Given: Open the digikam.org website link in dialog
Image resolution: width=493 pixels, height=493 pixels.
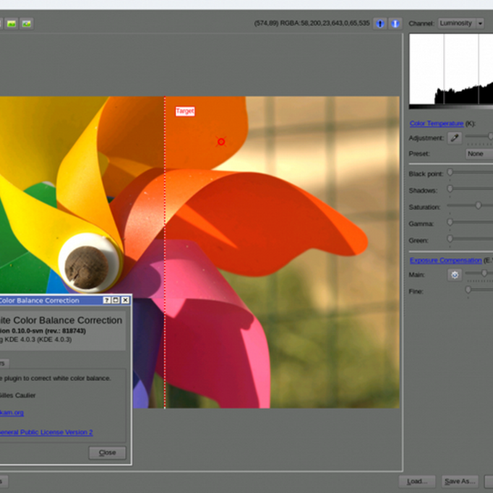Looking at the screenshot, I should tap(12, 412).
